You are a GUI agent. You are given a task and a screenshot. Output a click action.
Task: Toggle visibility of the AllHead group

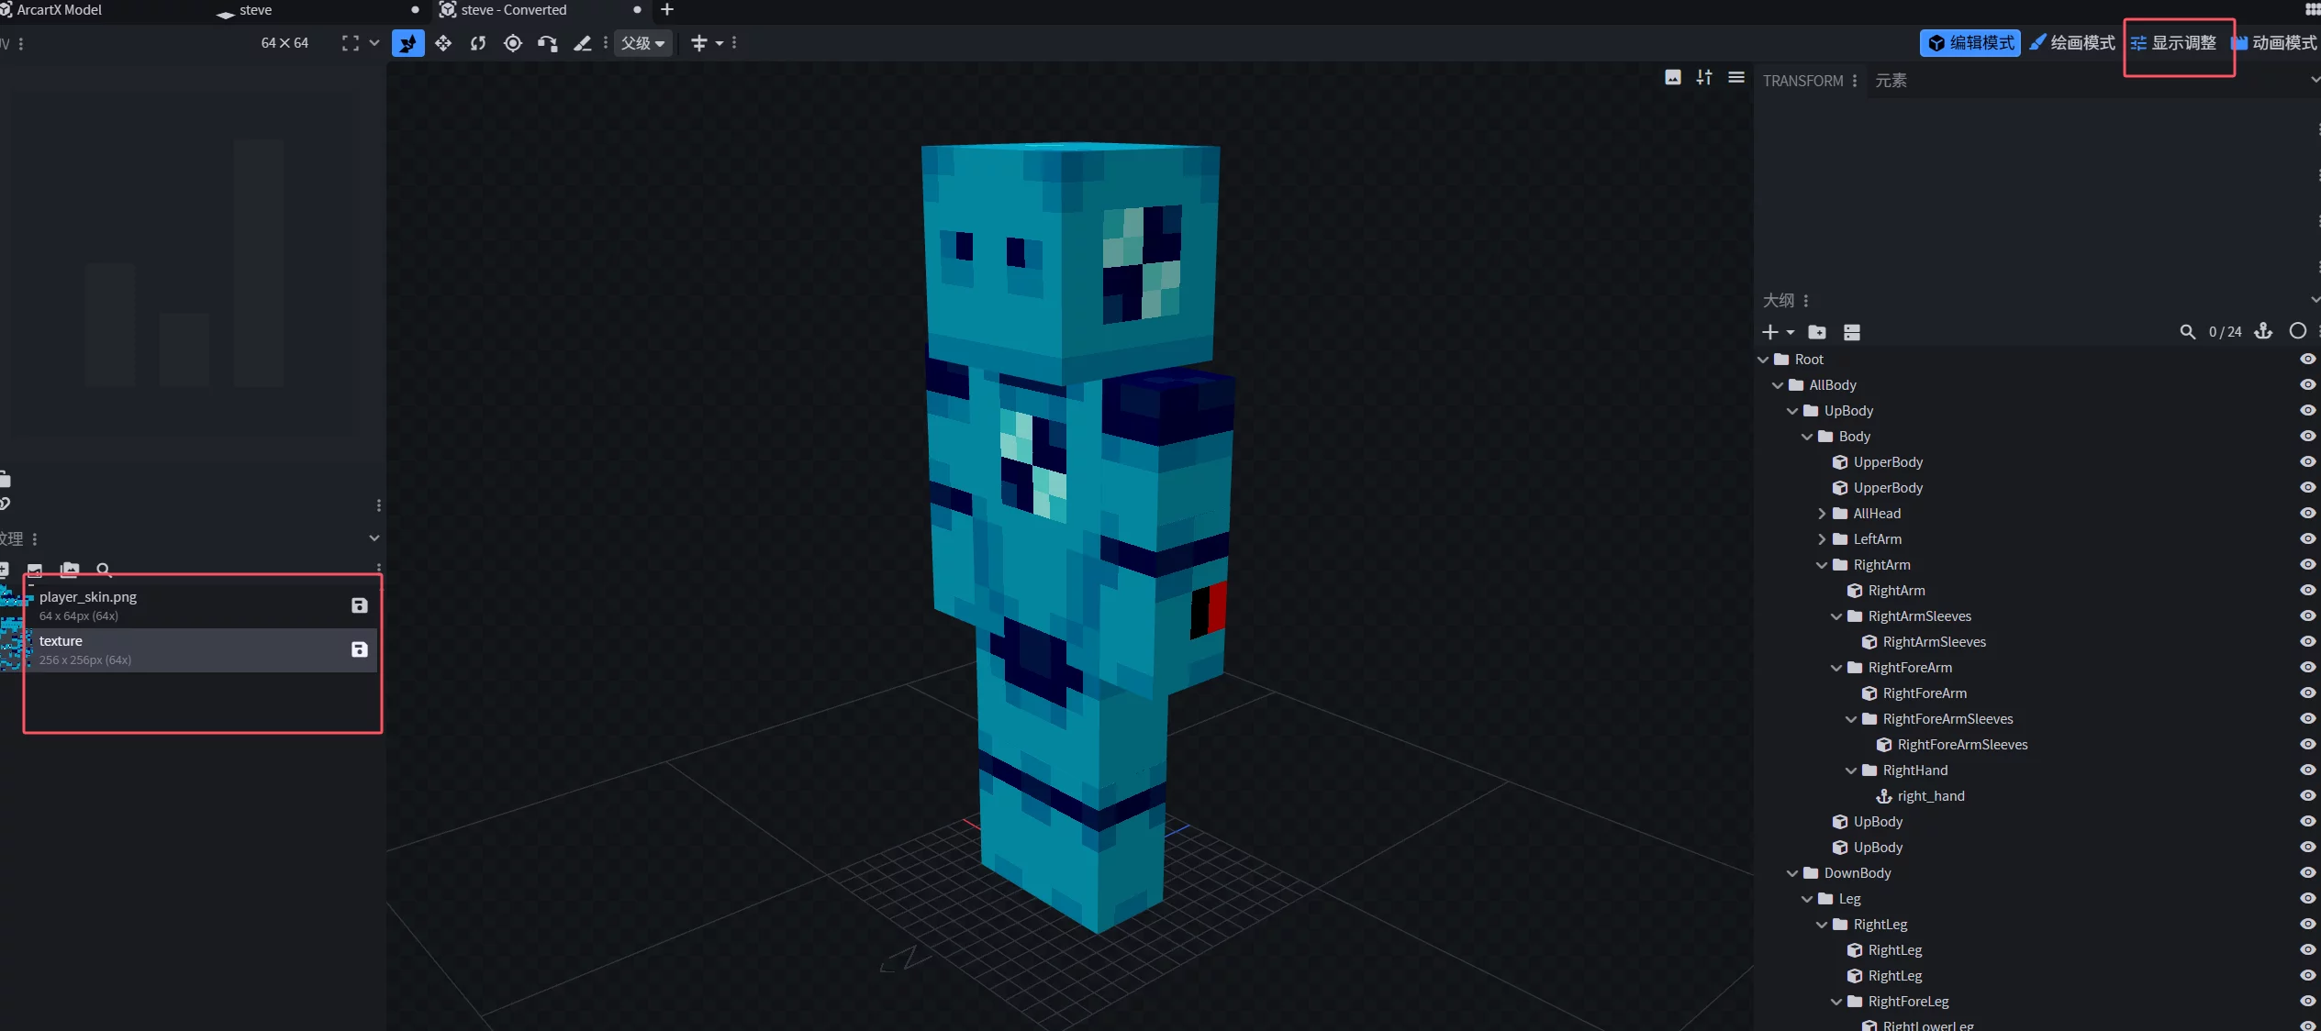(2307, 514)
